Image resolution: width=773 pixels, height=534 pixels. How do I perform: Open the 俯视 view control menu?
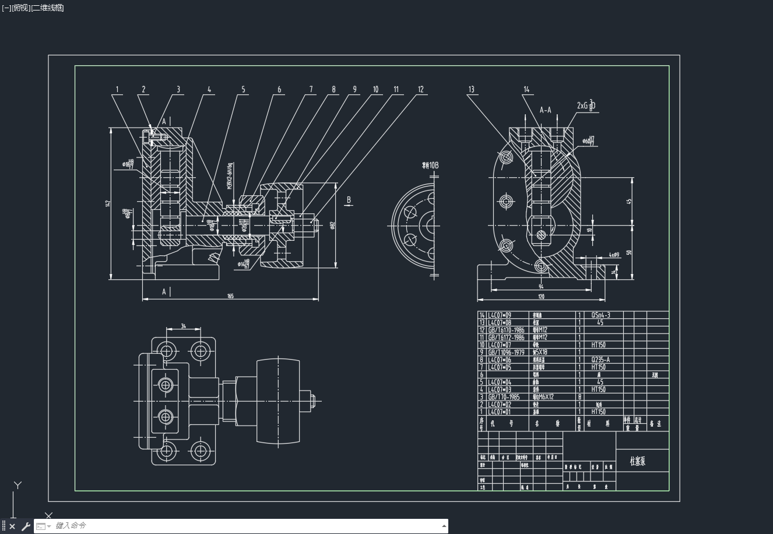[x=20, y=8]
